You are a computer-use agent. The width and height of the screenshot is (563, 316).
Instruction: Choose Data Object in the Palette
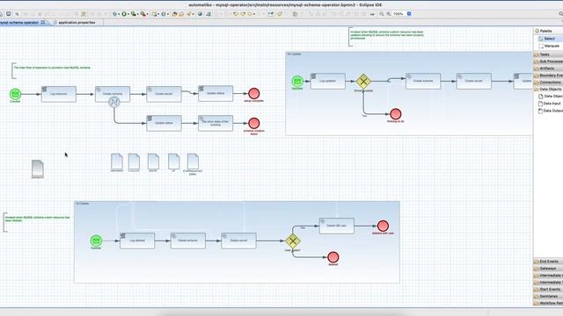pos(550,96)
